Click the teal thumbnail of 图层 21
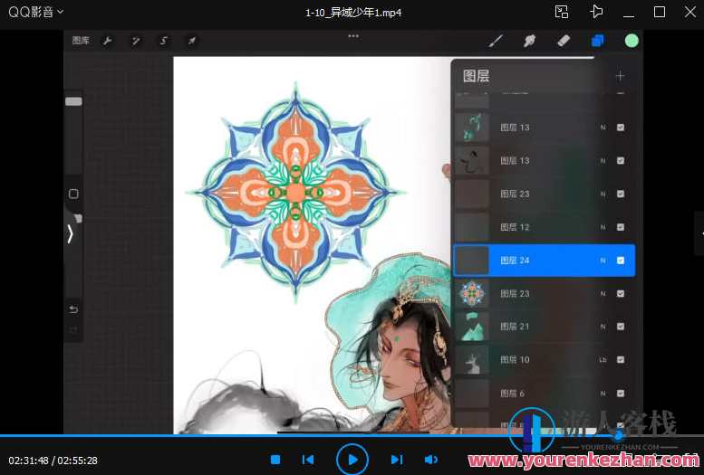 pyautogui.click(x=472, y=326)
